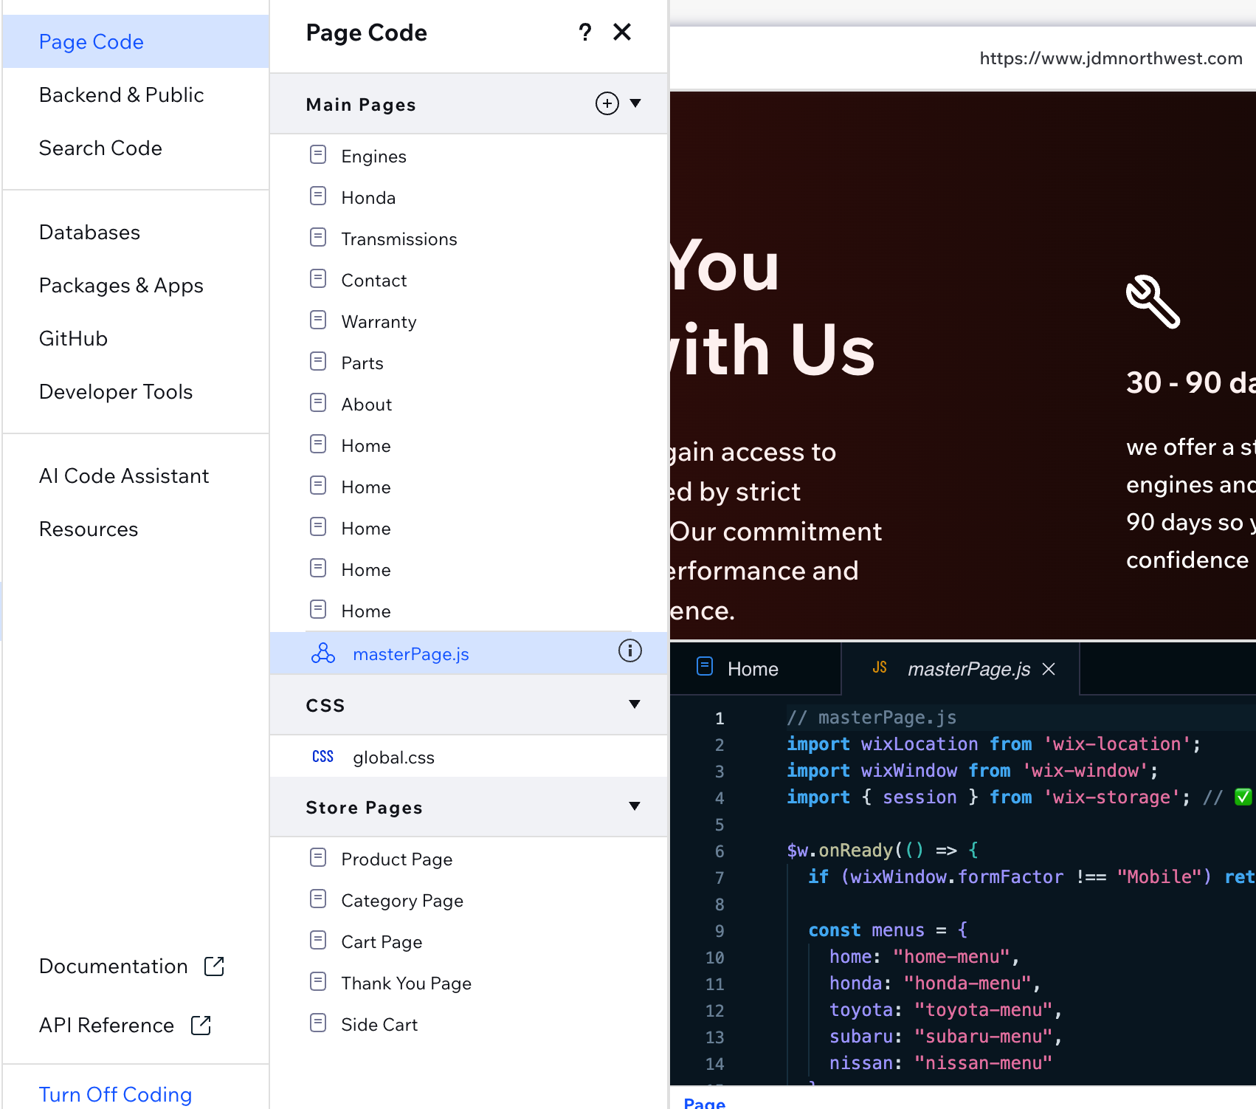
Task: Open Documentation via its external link icon
Action: pos(214,966)
